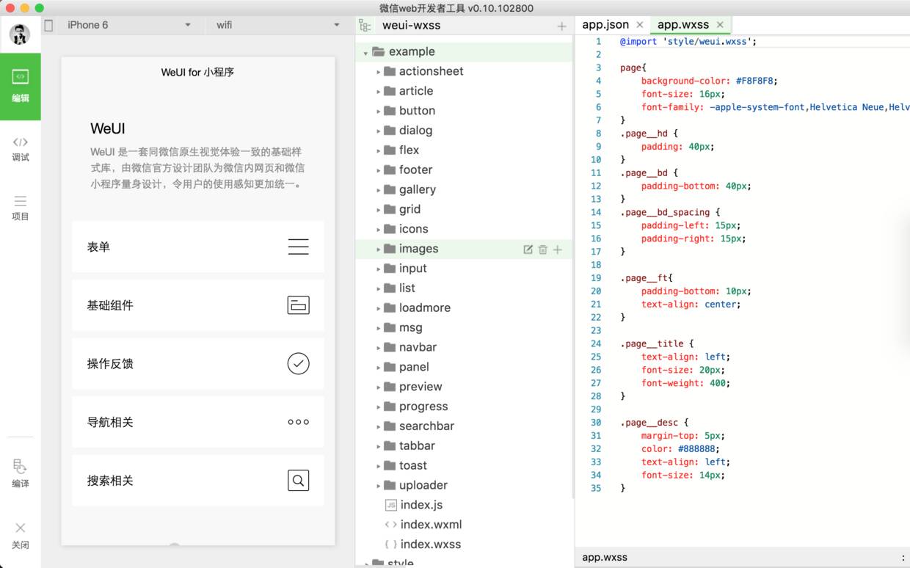Click the file tree icon beside weui-wxss
Screen dimensions: 910x568
pyautogui.click(x=364, y=26)
